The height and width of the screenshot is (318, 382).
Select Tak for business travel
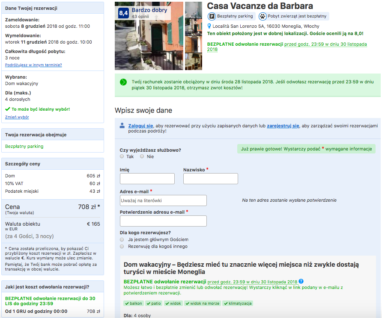pos(122,156)
